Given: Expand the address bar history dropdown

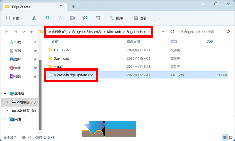Looking at the screenshot, I should coord(163,31).
